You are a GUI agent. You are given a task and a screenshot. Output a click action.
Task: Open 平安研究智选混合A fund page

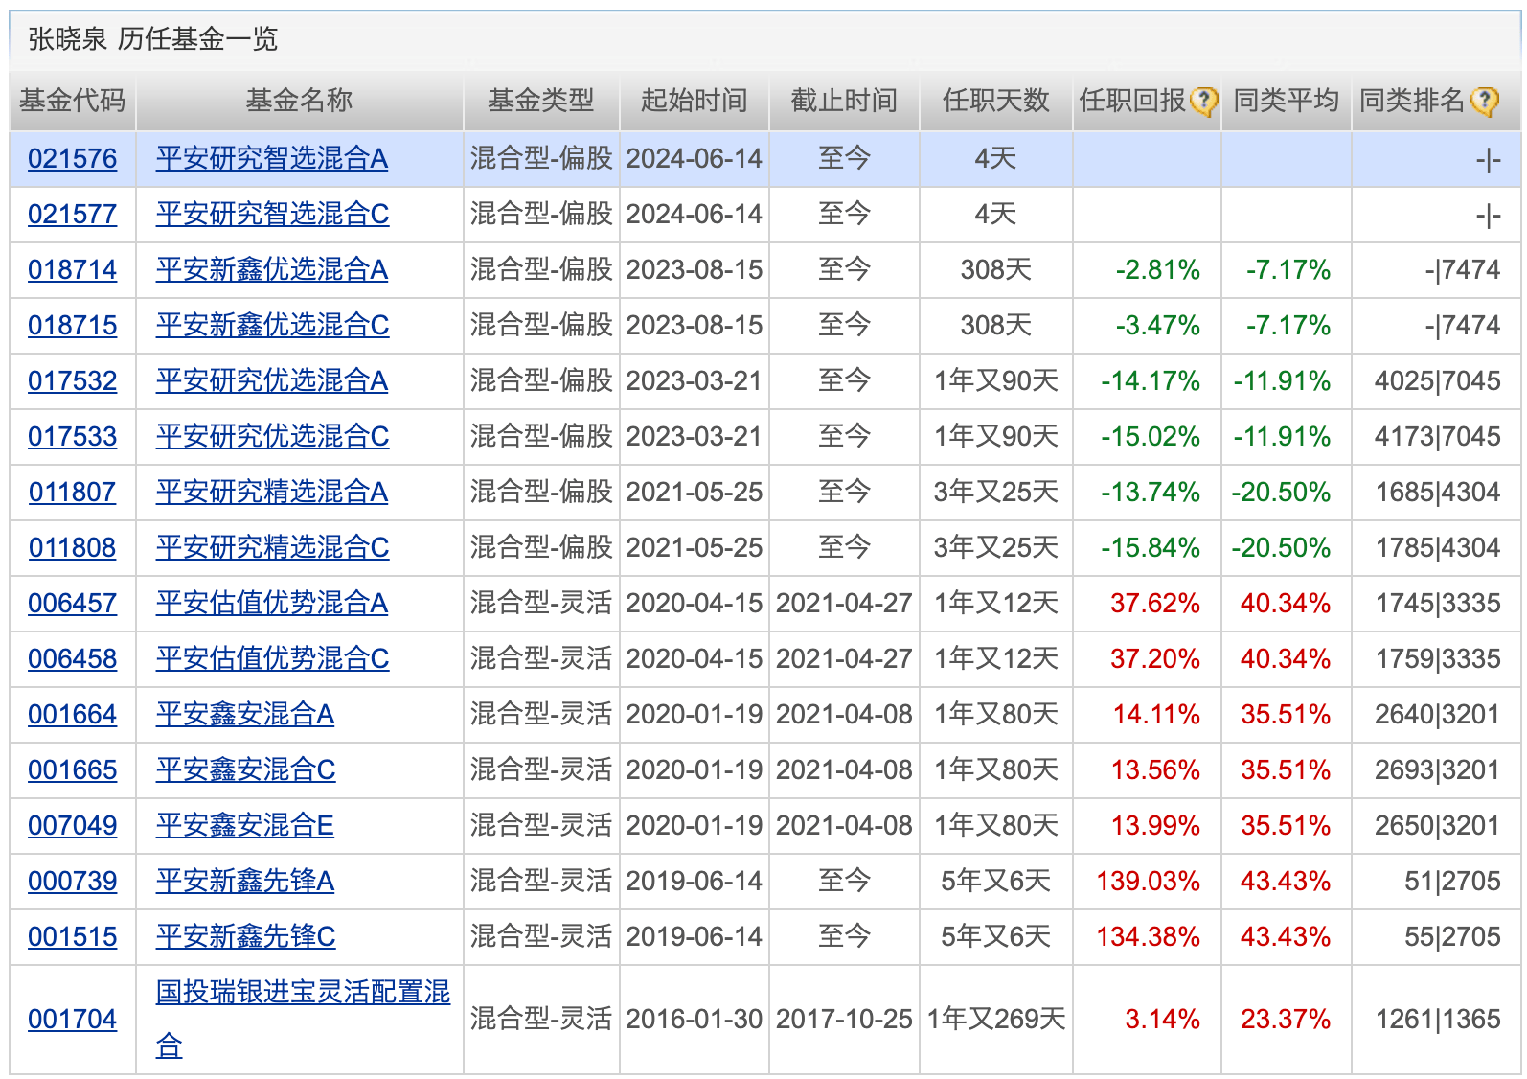click(x=272, y=158)
